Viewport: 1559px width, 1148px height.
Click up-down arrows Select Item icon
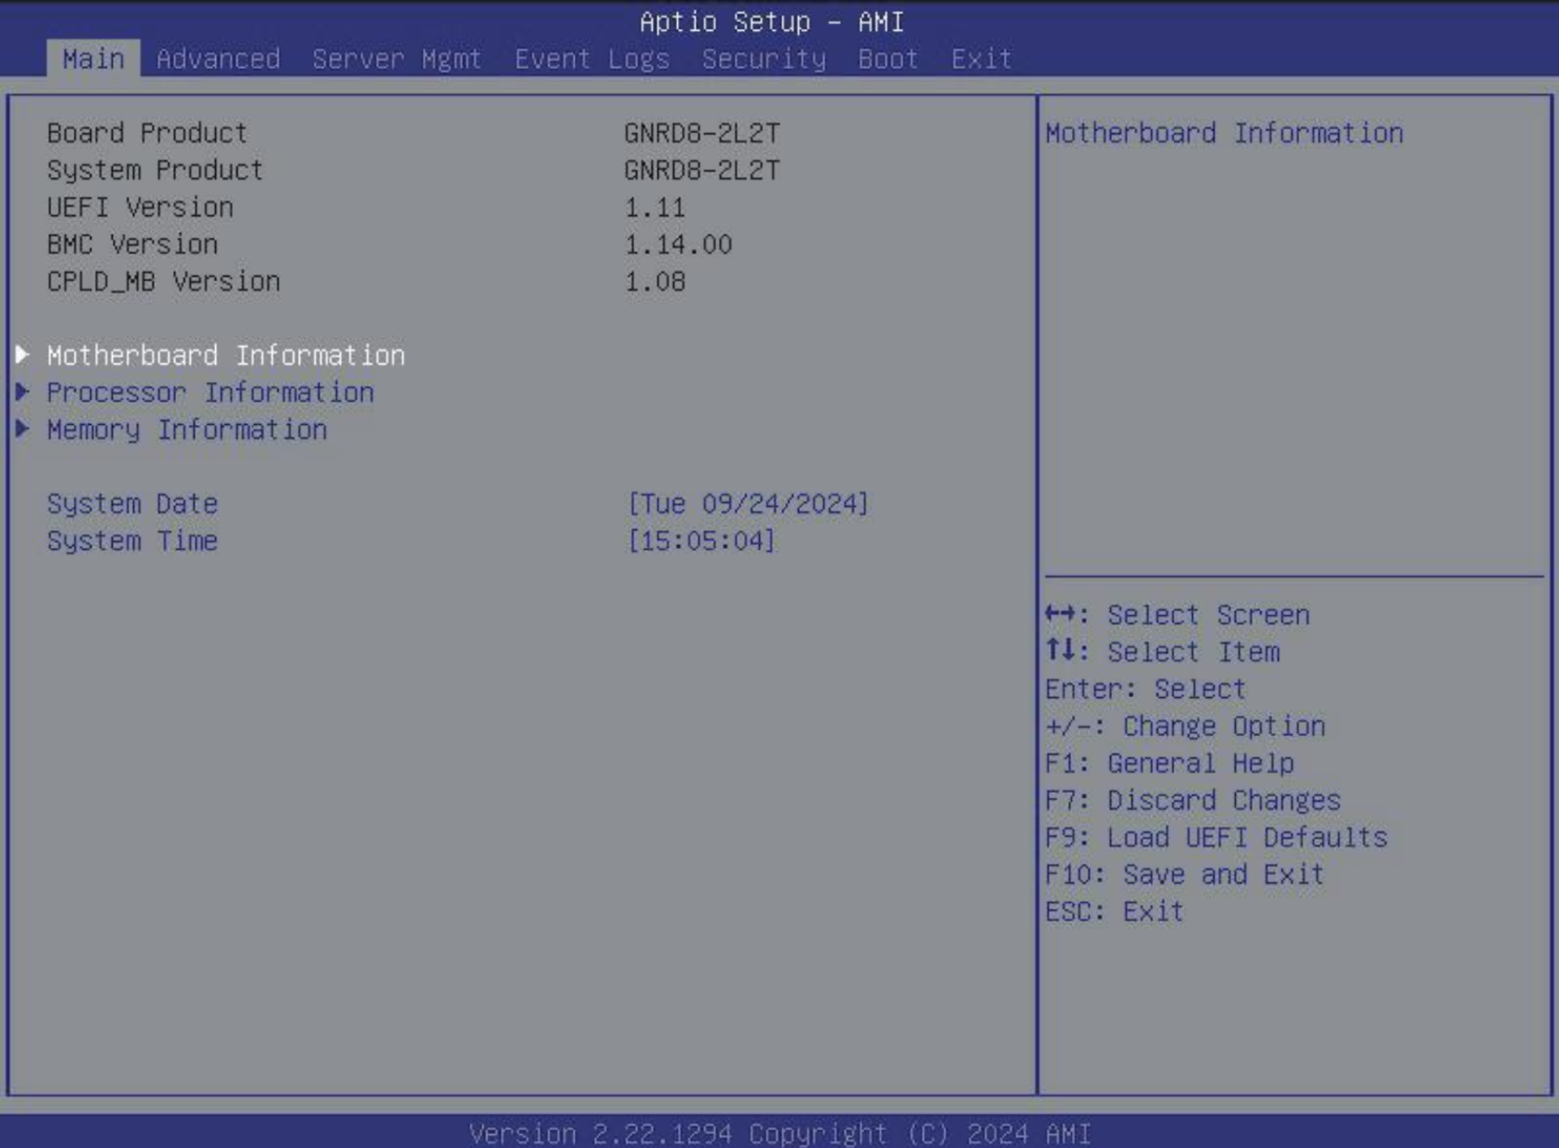[x=1060, y=649]
